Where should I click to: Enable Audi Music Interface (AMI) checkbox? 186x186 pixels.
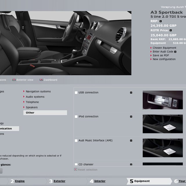pos(76,141)
